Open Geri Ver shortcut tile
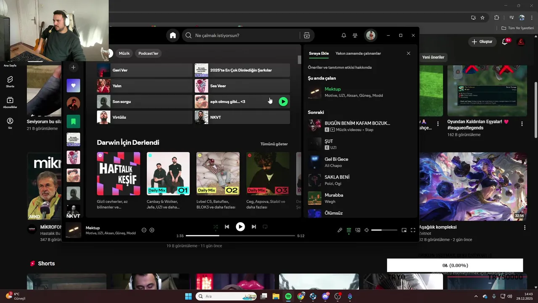Screen dimensions: 538x303 coord(145,70)
